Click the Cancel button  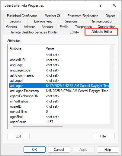point(59,150)
